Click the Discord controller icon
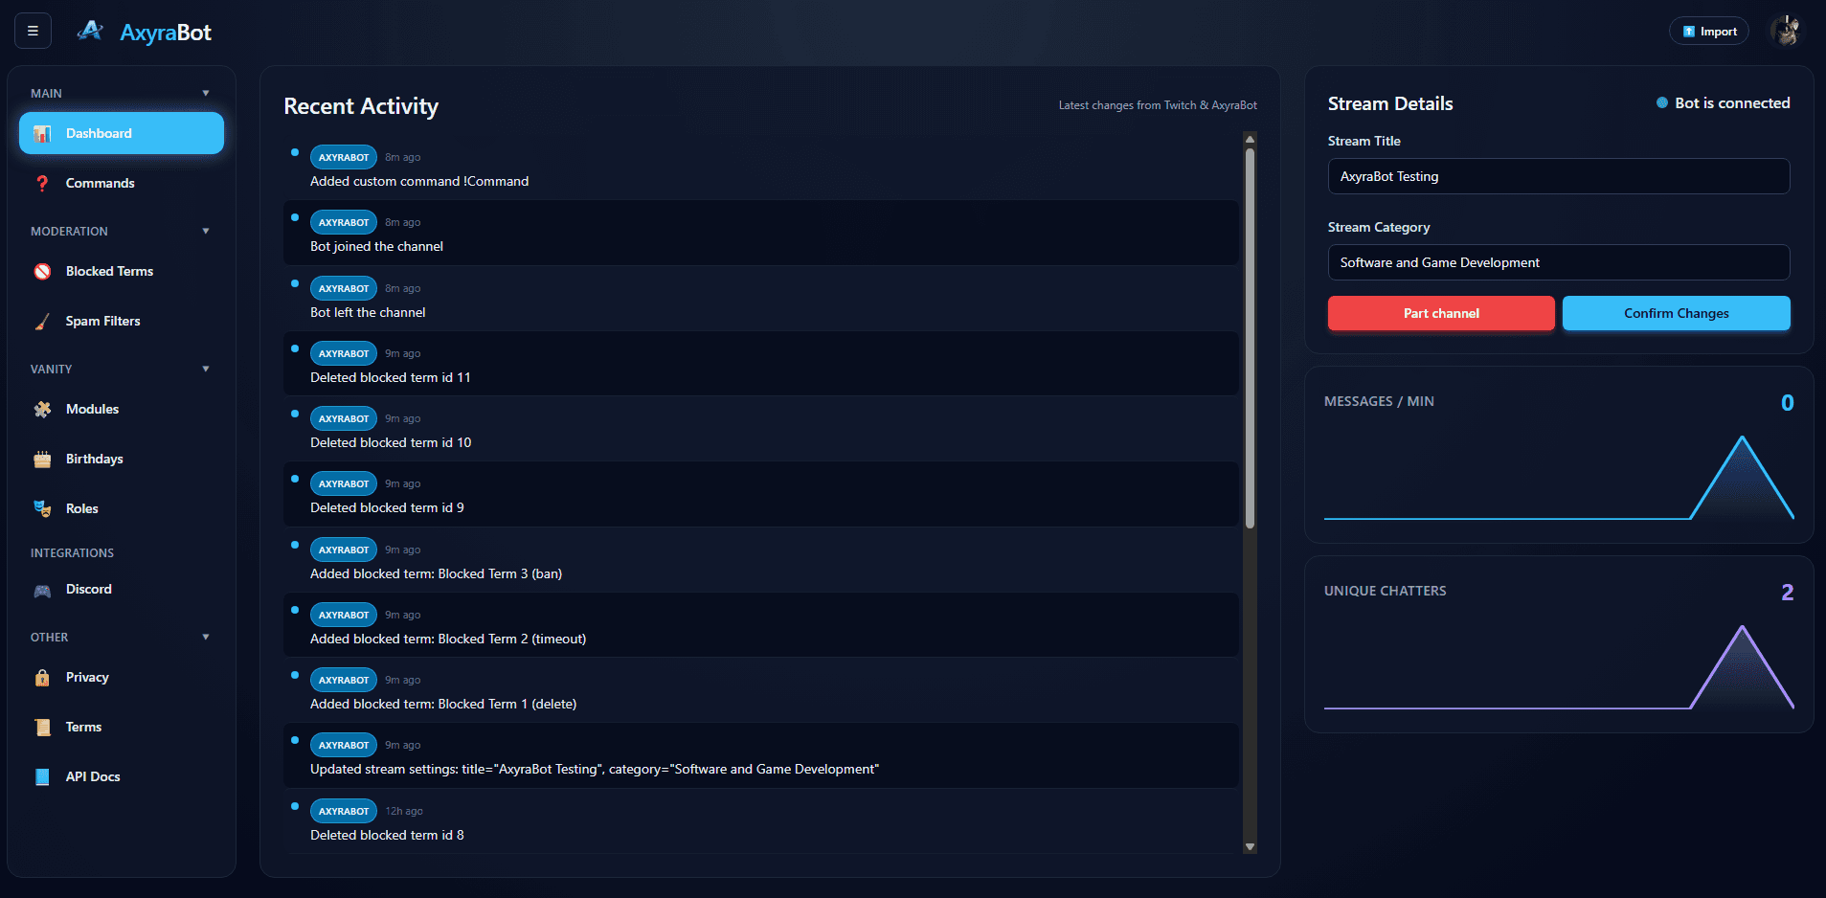This screenshot has height=898, width=1826. pyautogui.click(x=42, y=590)
